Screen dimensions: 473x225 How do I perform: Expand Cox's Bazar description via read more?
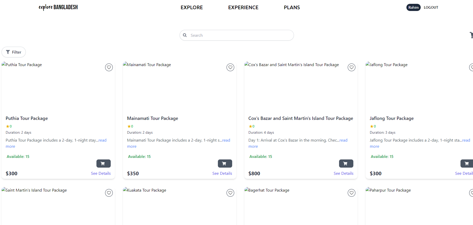343,140
